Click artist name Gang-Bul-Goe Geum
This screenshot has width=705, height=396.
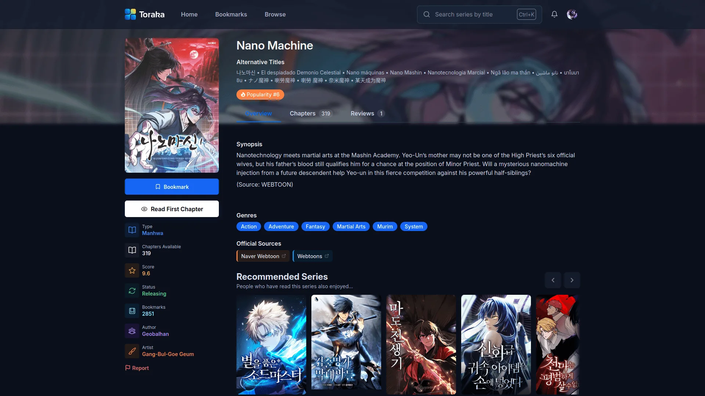(x=168, y=354)
